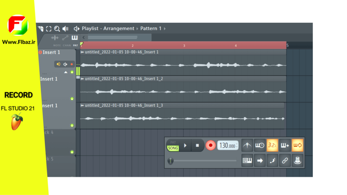This screenshot has width=347, height=195.
Task: Mute the first Insert 1 track green light
Action: click(x=72, y=72)
